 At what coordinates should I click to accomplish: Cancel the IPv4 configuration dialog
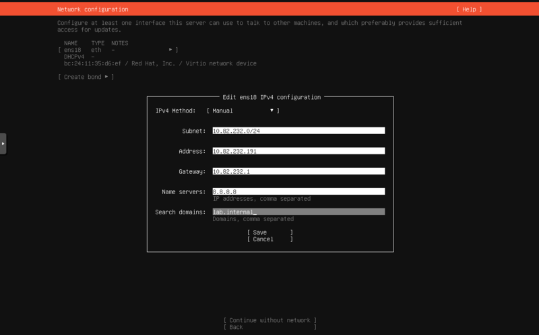coord(269,239)
